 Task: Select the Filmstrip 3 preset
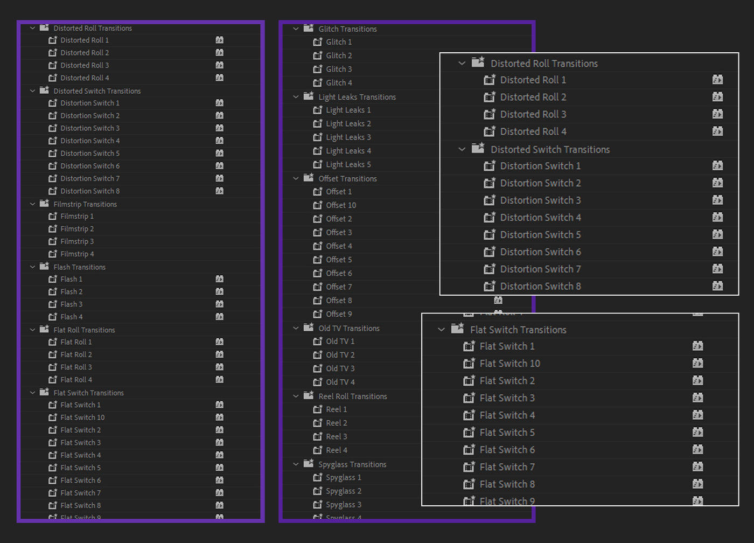pos(77,241)
